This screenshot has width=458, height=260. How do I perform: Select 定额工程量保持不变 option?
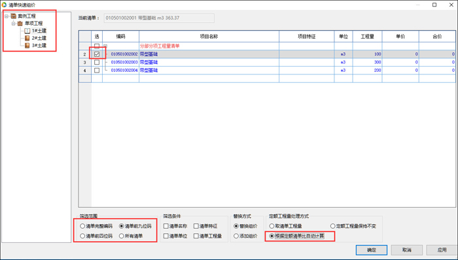(332, 226)
